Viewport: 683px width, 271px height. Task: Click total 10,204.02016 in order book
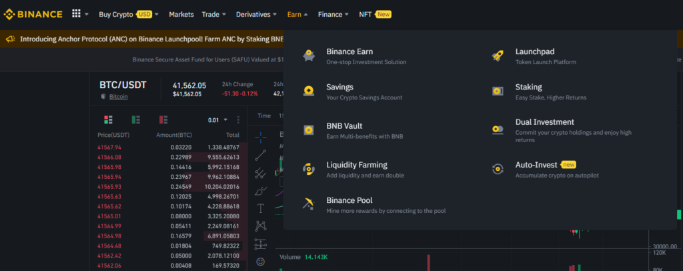pos(221,186)
